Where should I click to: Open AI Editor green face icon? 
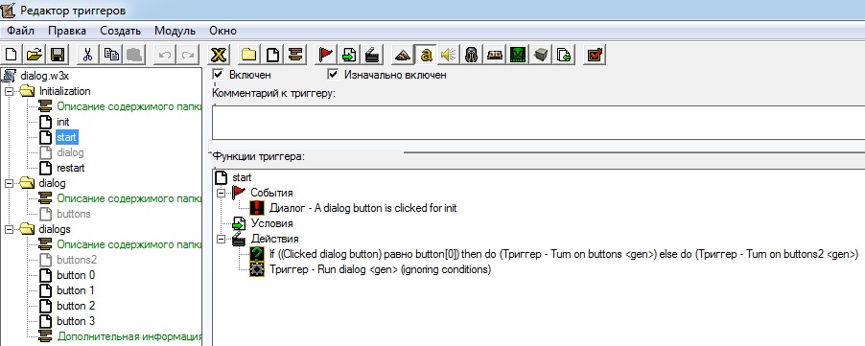(518, 55)
